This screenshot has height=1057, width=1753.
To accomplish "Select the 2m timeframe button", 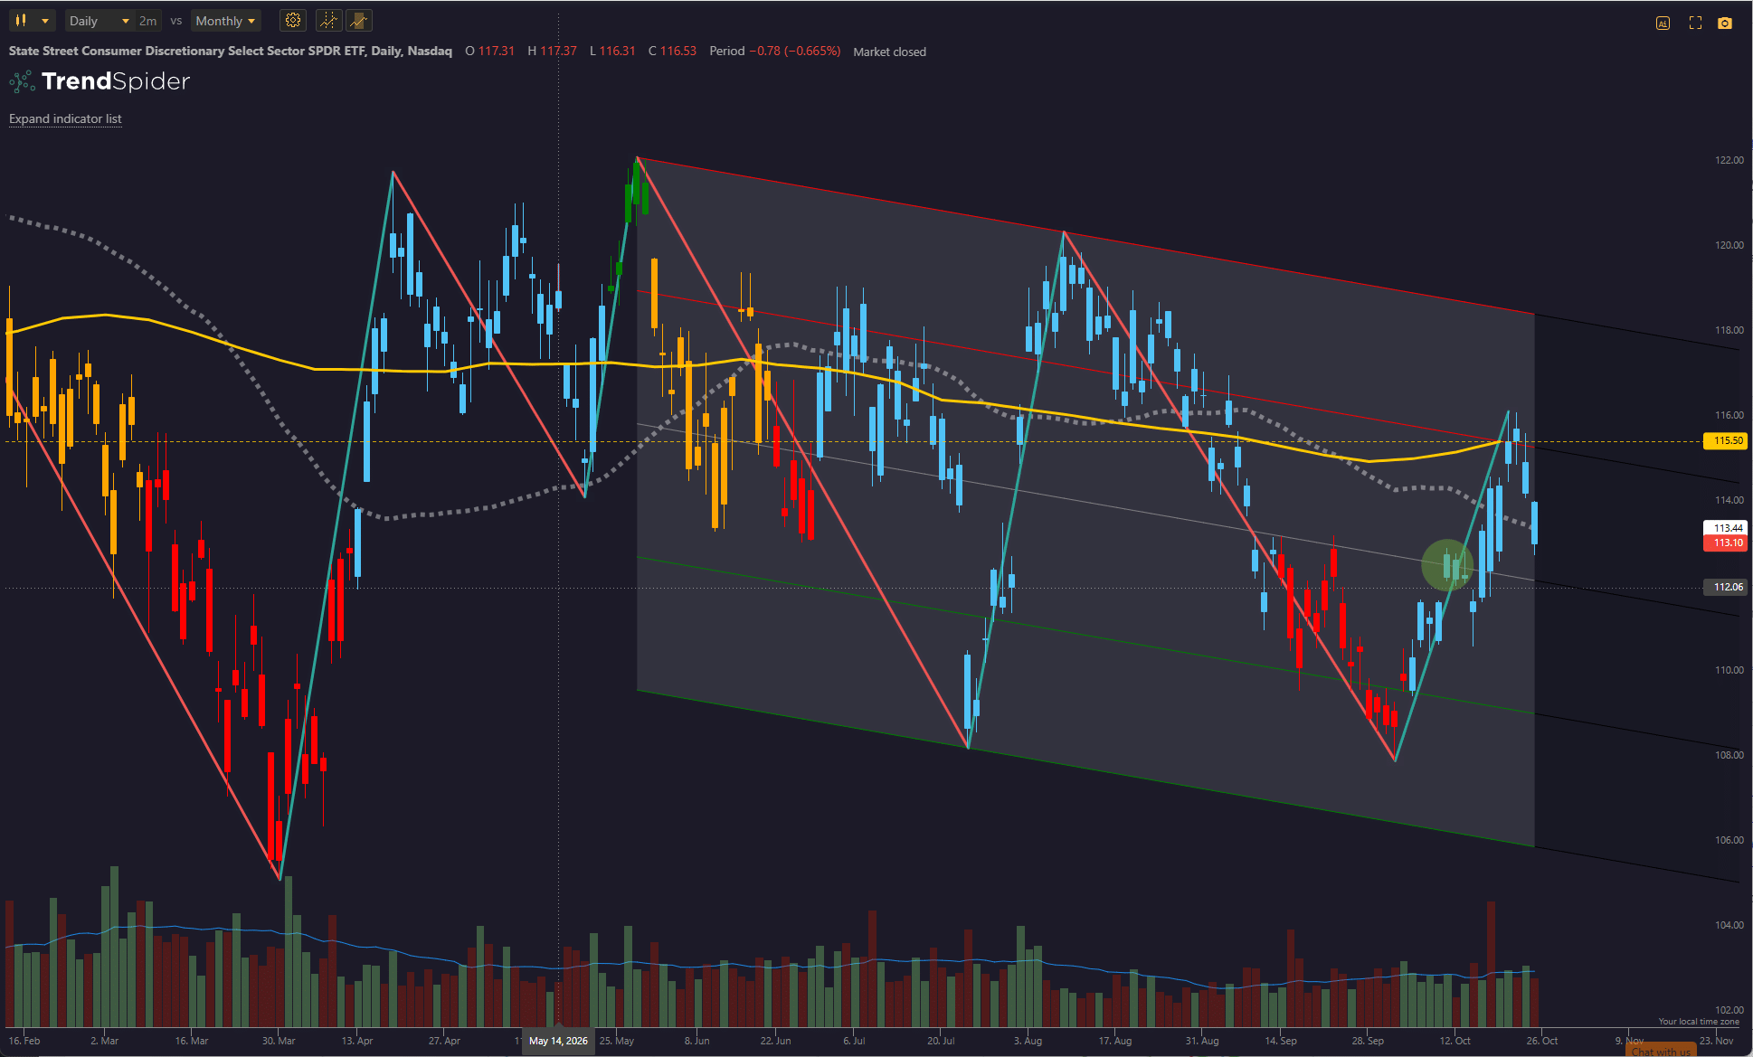I will 147,21.
